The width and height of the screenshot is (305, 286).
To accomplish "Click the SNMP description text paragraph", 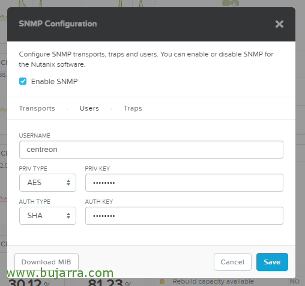I will tap(146, 59).
